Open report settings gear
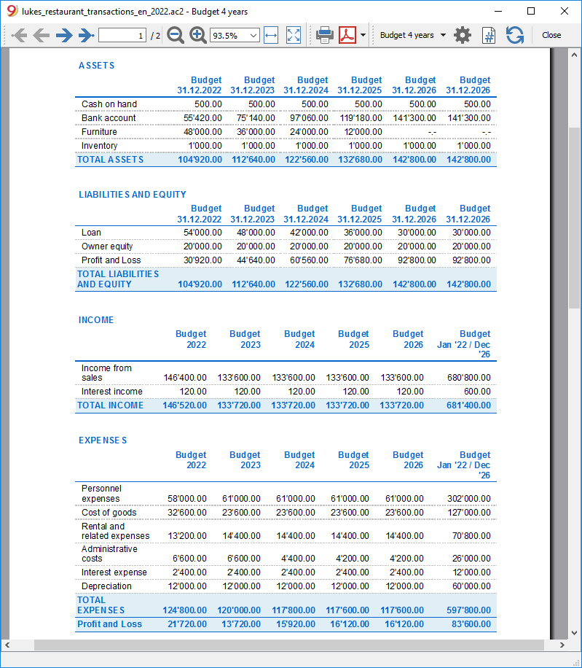The image size is (582, 668). tap(463, 35)
